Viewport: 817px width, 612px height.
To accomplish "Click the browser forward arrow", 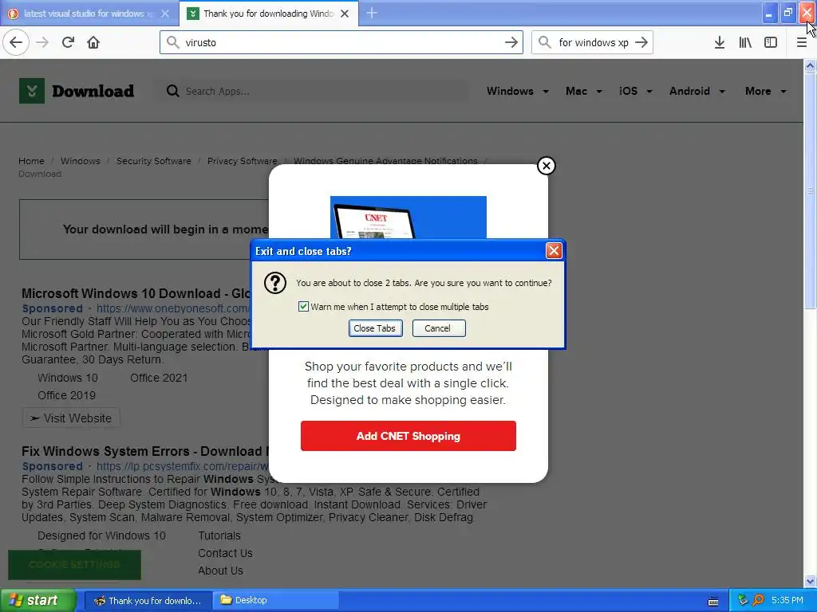I will coord(42,42).
